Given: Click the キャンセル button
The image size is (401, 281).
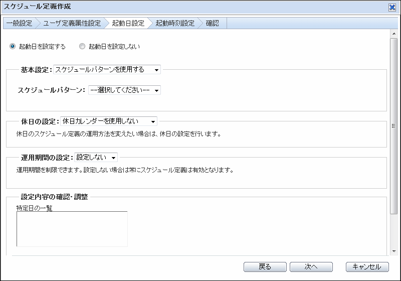Looking at the screenshot, I should click(x=367, y=267).
